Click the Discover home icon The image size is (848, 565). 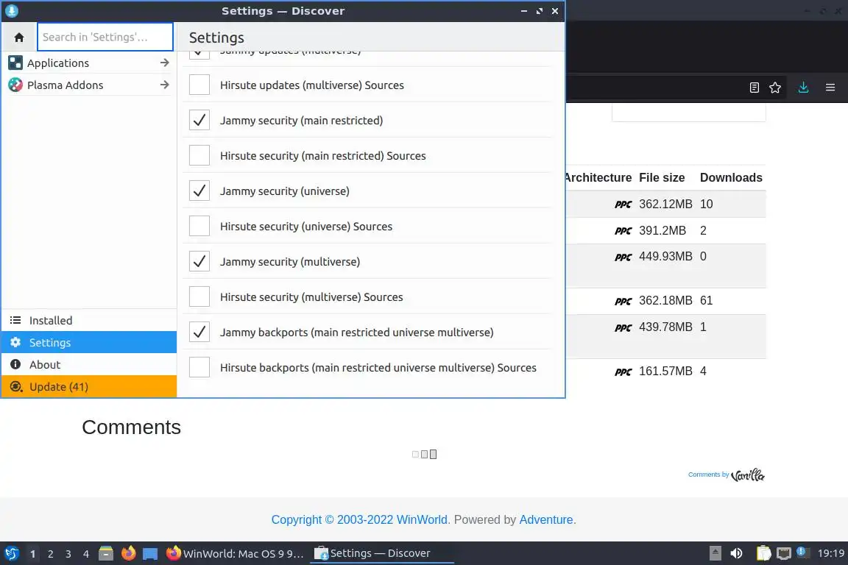19,38
